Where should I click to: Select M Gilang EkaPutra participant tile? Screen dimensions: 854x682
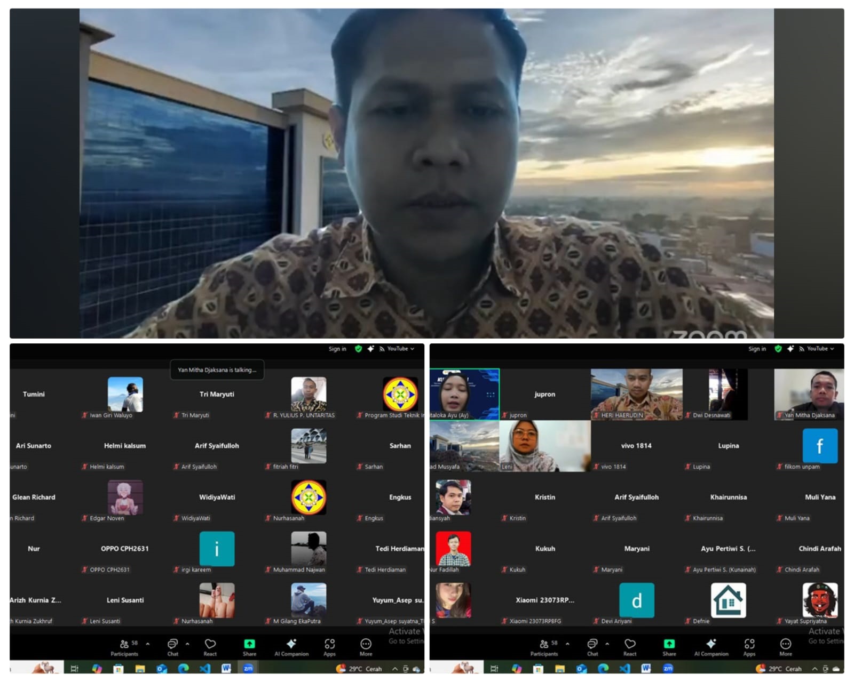(309, 600)
